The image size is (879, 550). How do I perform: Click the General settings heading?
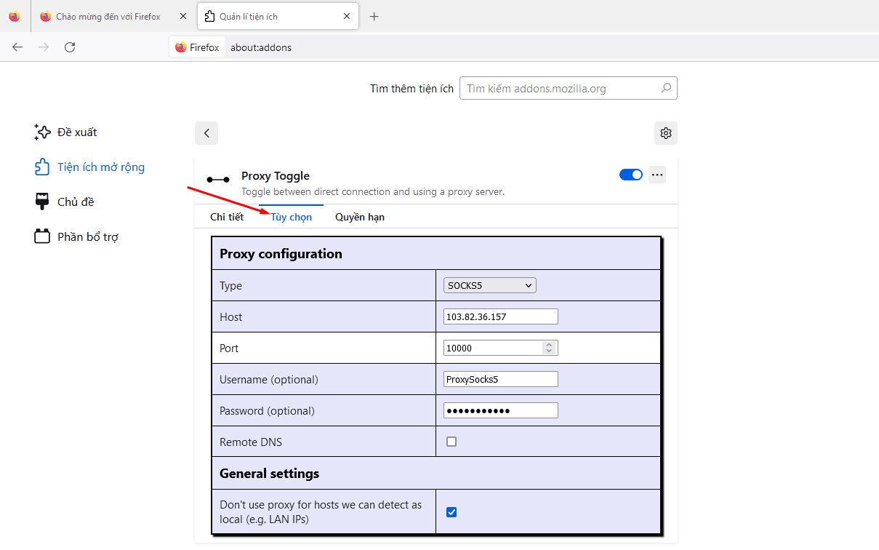coord(269,474)
